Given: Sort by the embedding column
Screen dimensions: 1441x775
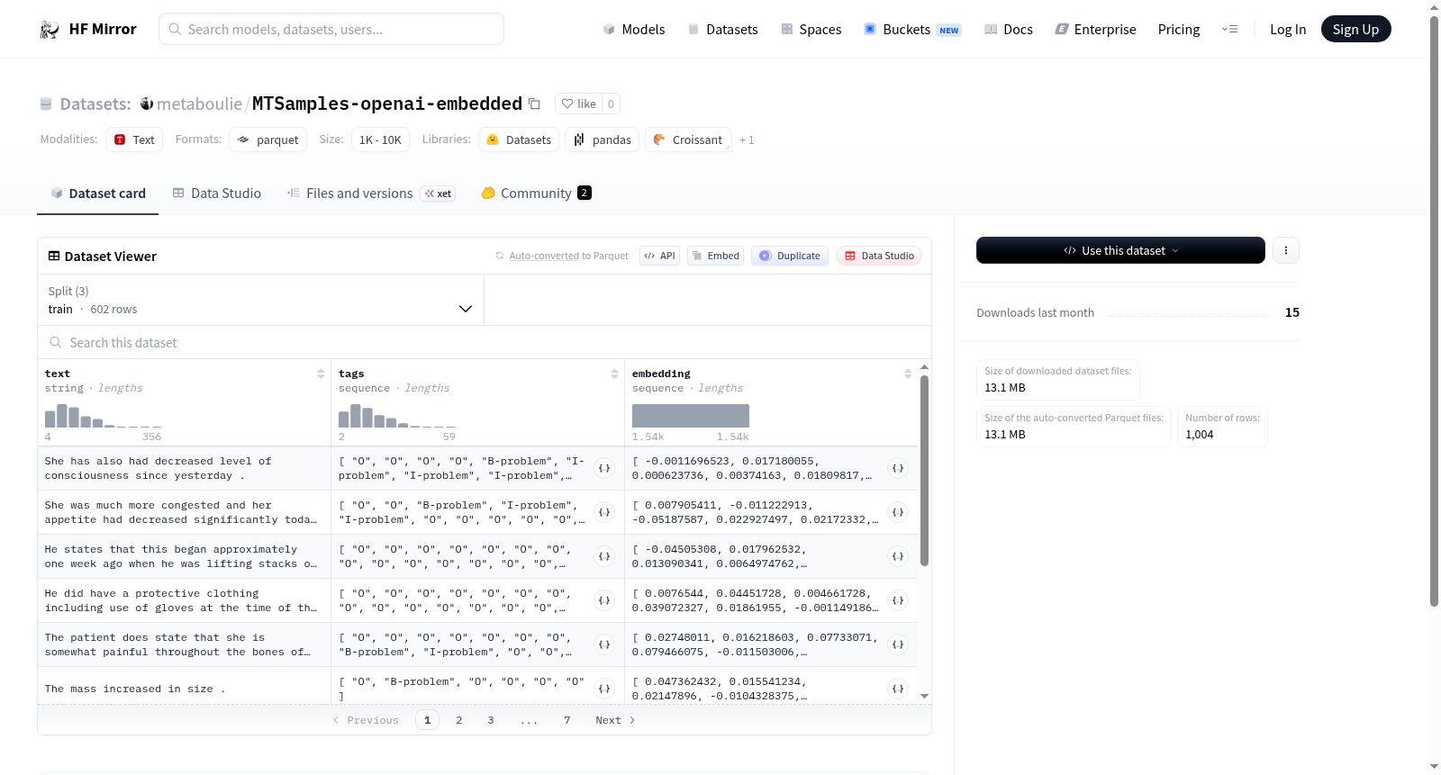Looking at the screenshot, I should click(x=908, y=374).
